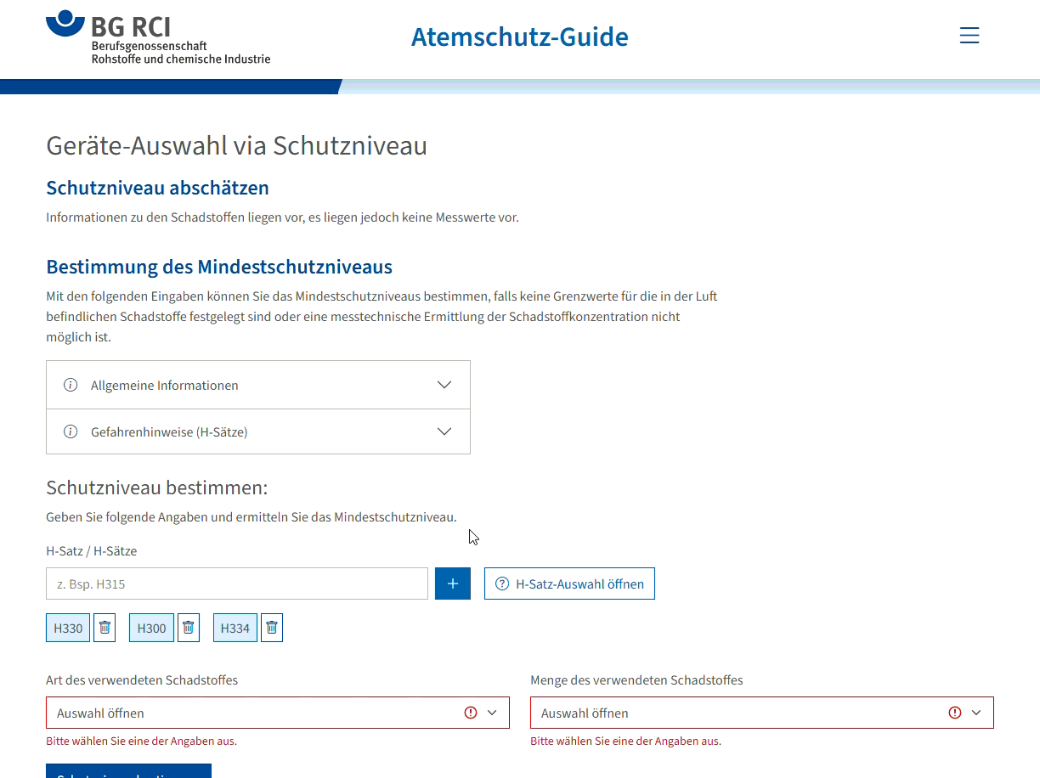This screenshot has height=778, width=1040.
Task: Click error icon in Art des Schadstoffes field
Action: point(471,713)
